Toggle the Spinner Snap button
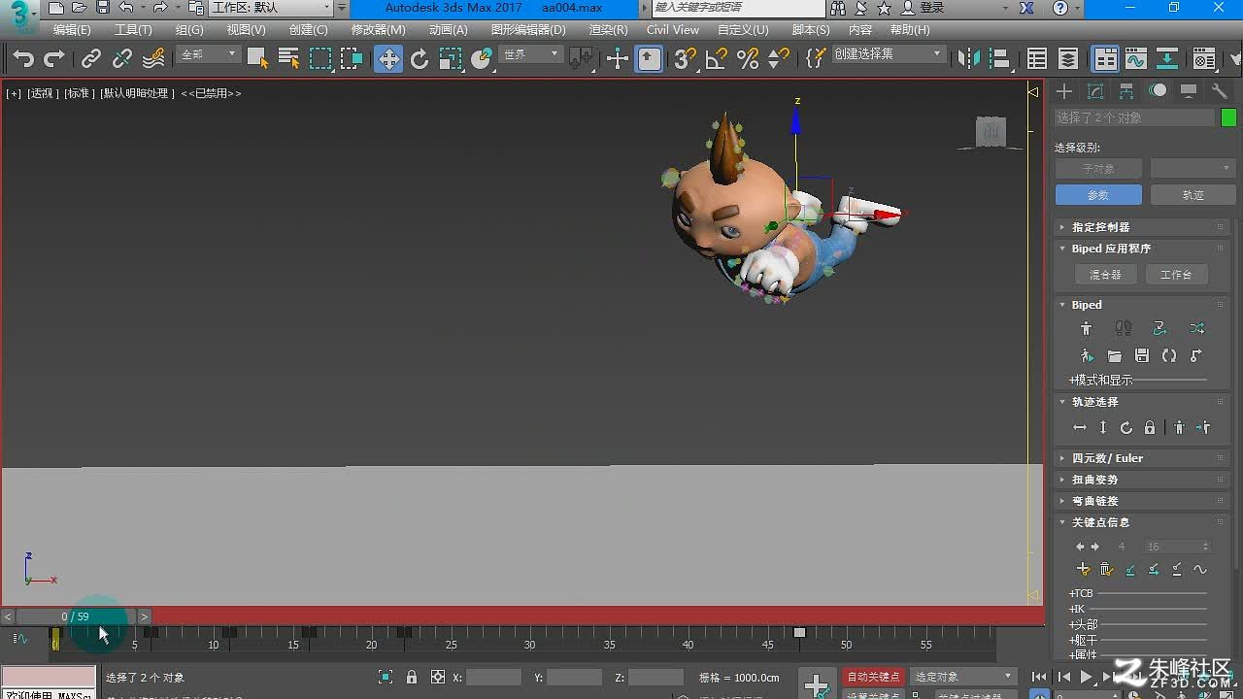This screenshot has height=699, width=1243. click(x=778, y=59)
